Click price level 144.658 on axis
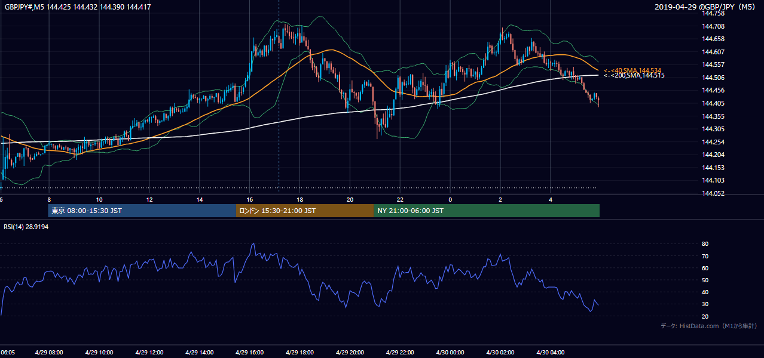 (x=714, y=39)
